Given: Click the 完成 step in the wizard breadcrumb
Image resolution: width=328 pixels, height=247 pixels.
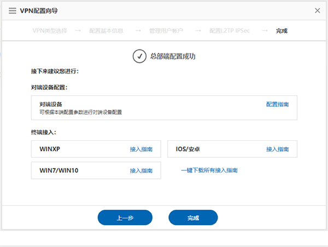Looking at the screenshot, I should click(282, 31).
